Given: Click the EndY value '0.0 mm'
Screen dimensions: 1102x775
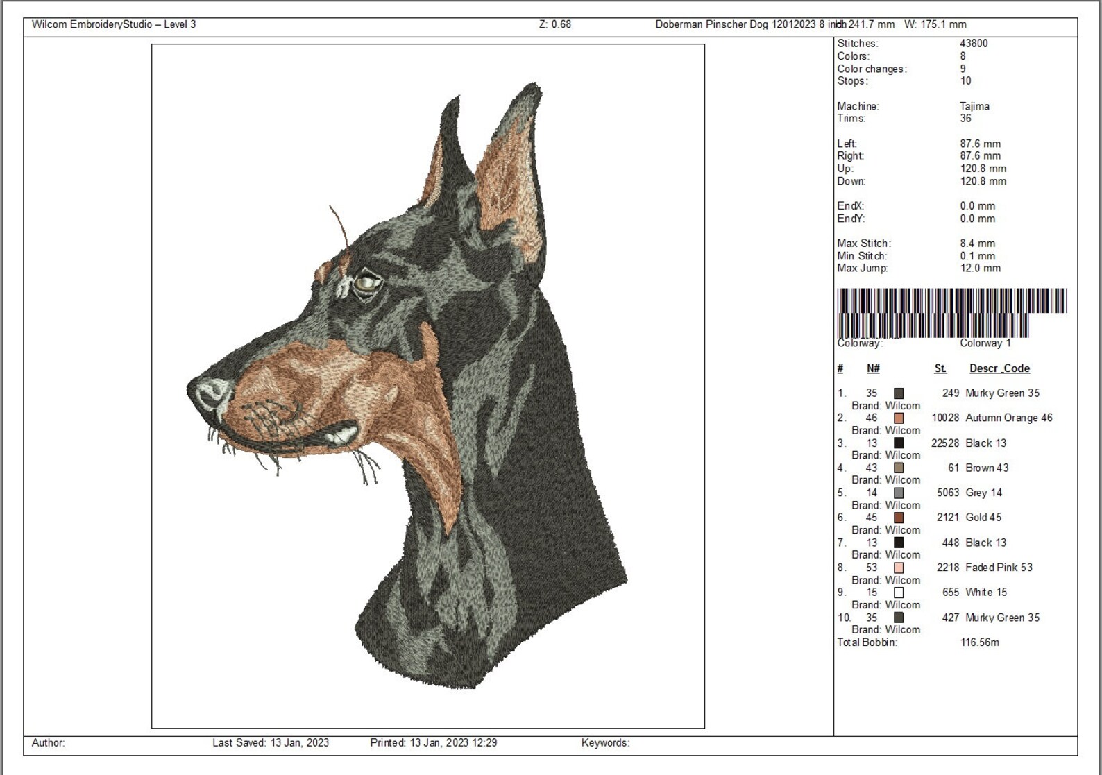Looking at the screenshot, I should pyautogui.click(x=977, y=219).
